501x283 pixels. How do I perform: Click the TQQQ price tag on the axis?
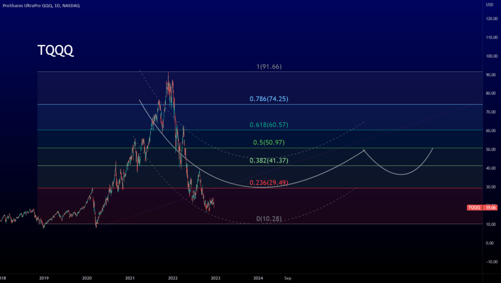click(x=474, y=208)
